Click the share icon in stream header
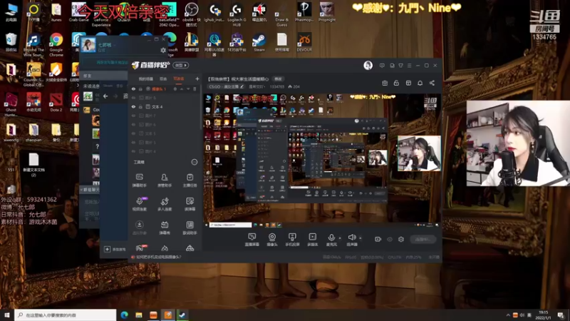Viewport: 570px width, 321px height. (432, 83)
